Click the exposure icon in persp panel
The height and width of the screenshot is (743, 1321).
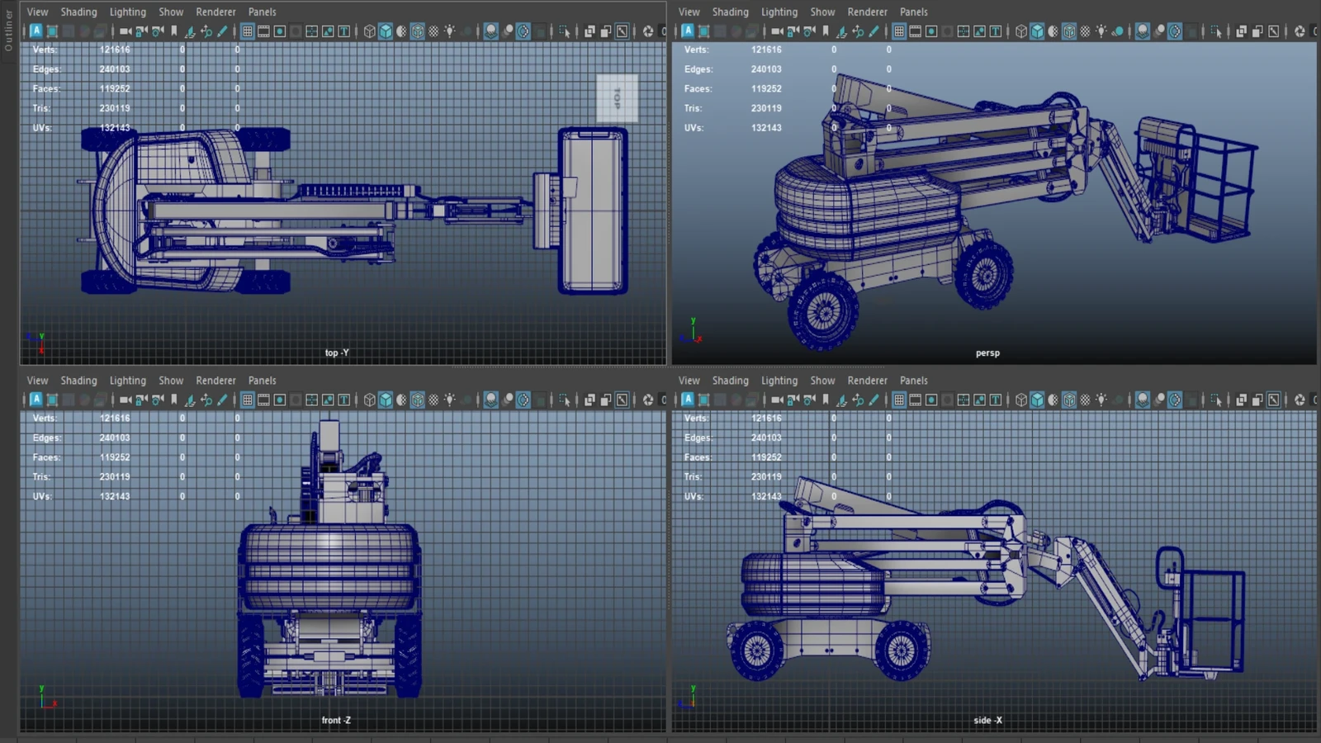tap(1300, 31)
